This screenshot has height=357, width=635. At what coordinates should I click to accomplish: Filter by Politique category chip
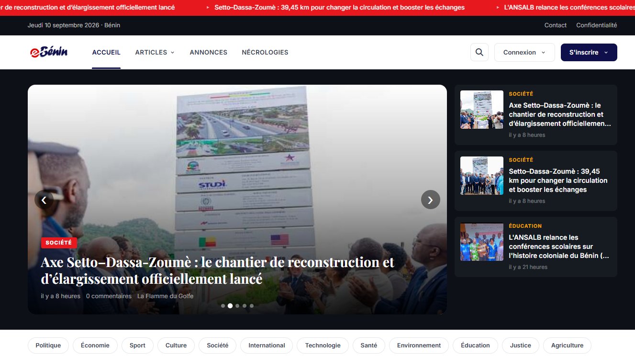click(48, 346)
